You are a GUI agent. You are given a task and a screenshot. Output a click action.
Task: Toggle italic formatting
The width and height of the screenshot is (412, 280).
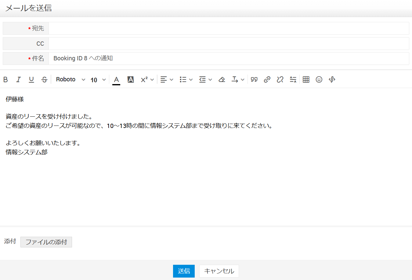[x=18, y=80]
